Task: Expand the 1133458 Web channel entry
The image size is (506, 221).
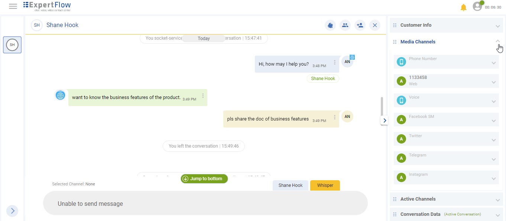Action: [493, 82]
